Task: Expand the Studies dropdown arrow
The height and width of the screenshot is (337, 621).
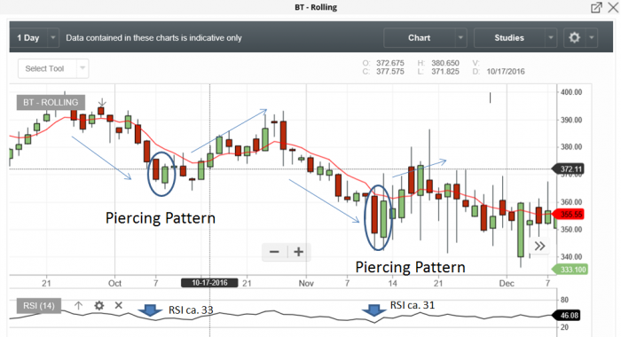Action: [x=551, y=38]
